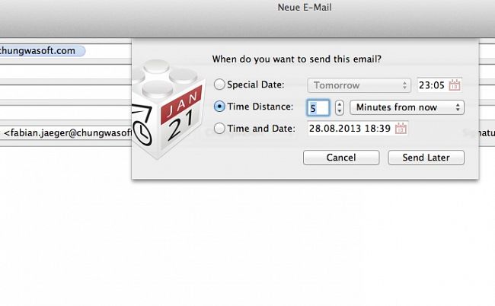The height and width of the screenshot is (306, 495).
Task: Click the dialog question text
Action: [x=297, y=59]
